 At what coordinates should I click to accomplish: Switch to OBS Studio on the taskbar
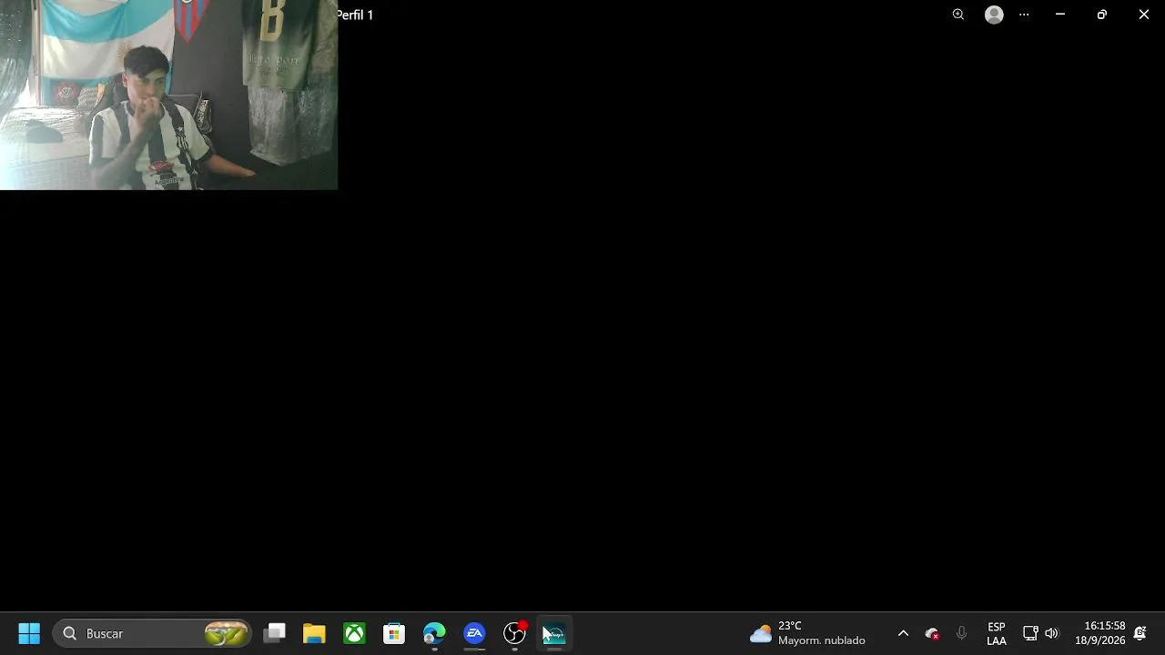(x=514, y=633)
